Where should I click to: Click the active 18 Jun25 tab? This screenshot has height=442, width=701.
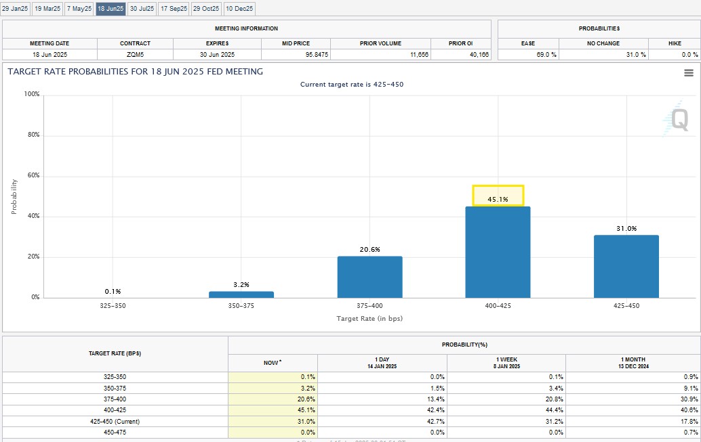111,9
